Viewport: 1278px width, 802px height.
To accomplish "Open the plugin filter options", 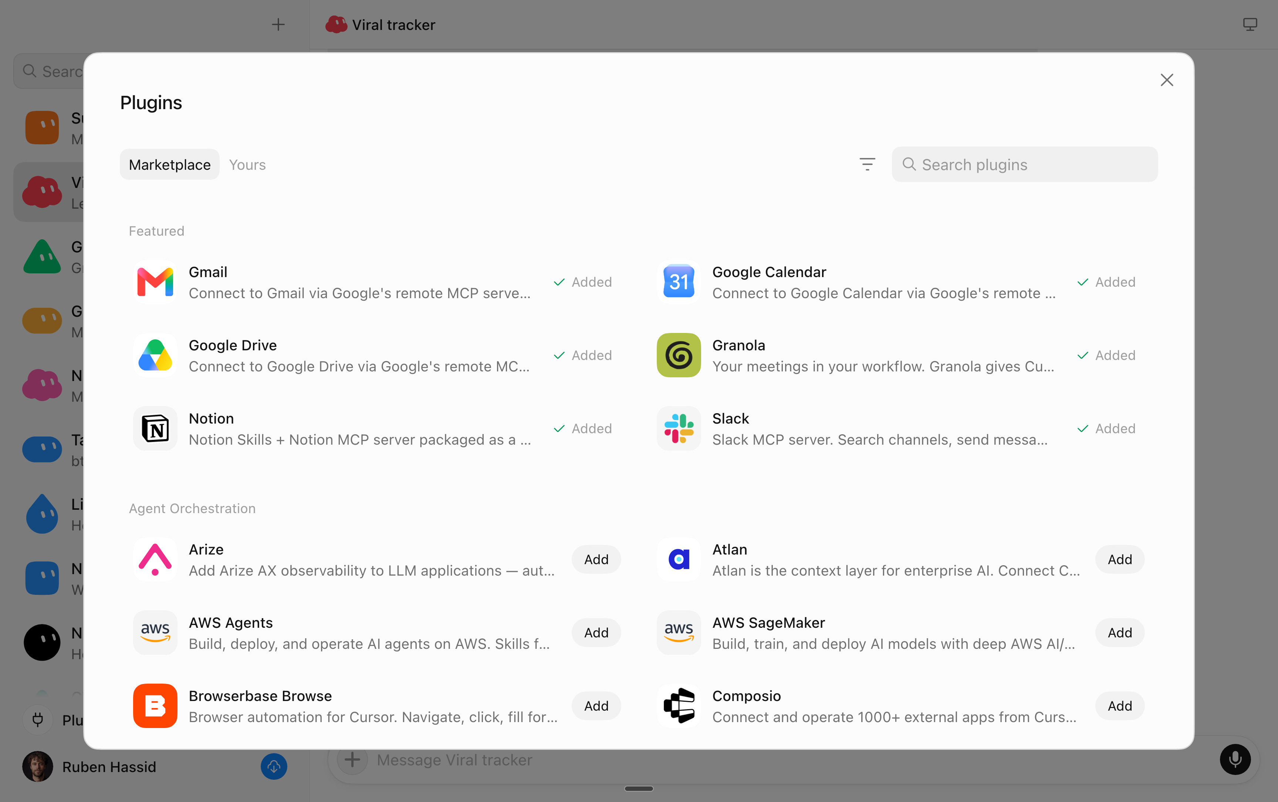I will (x=867, y=164).
